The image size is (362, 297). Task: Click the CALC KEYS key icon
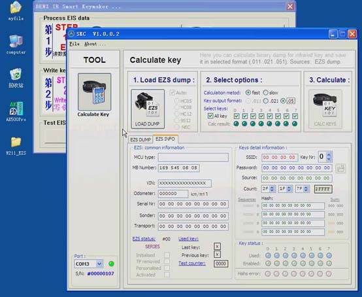pos(325,109)
